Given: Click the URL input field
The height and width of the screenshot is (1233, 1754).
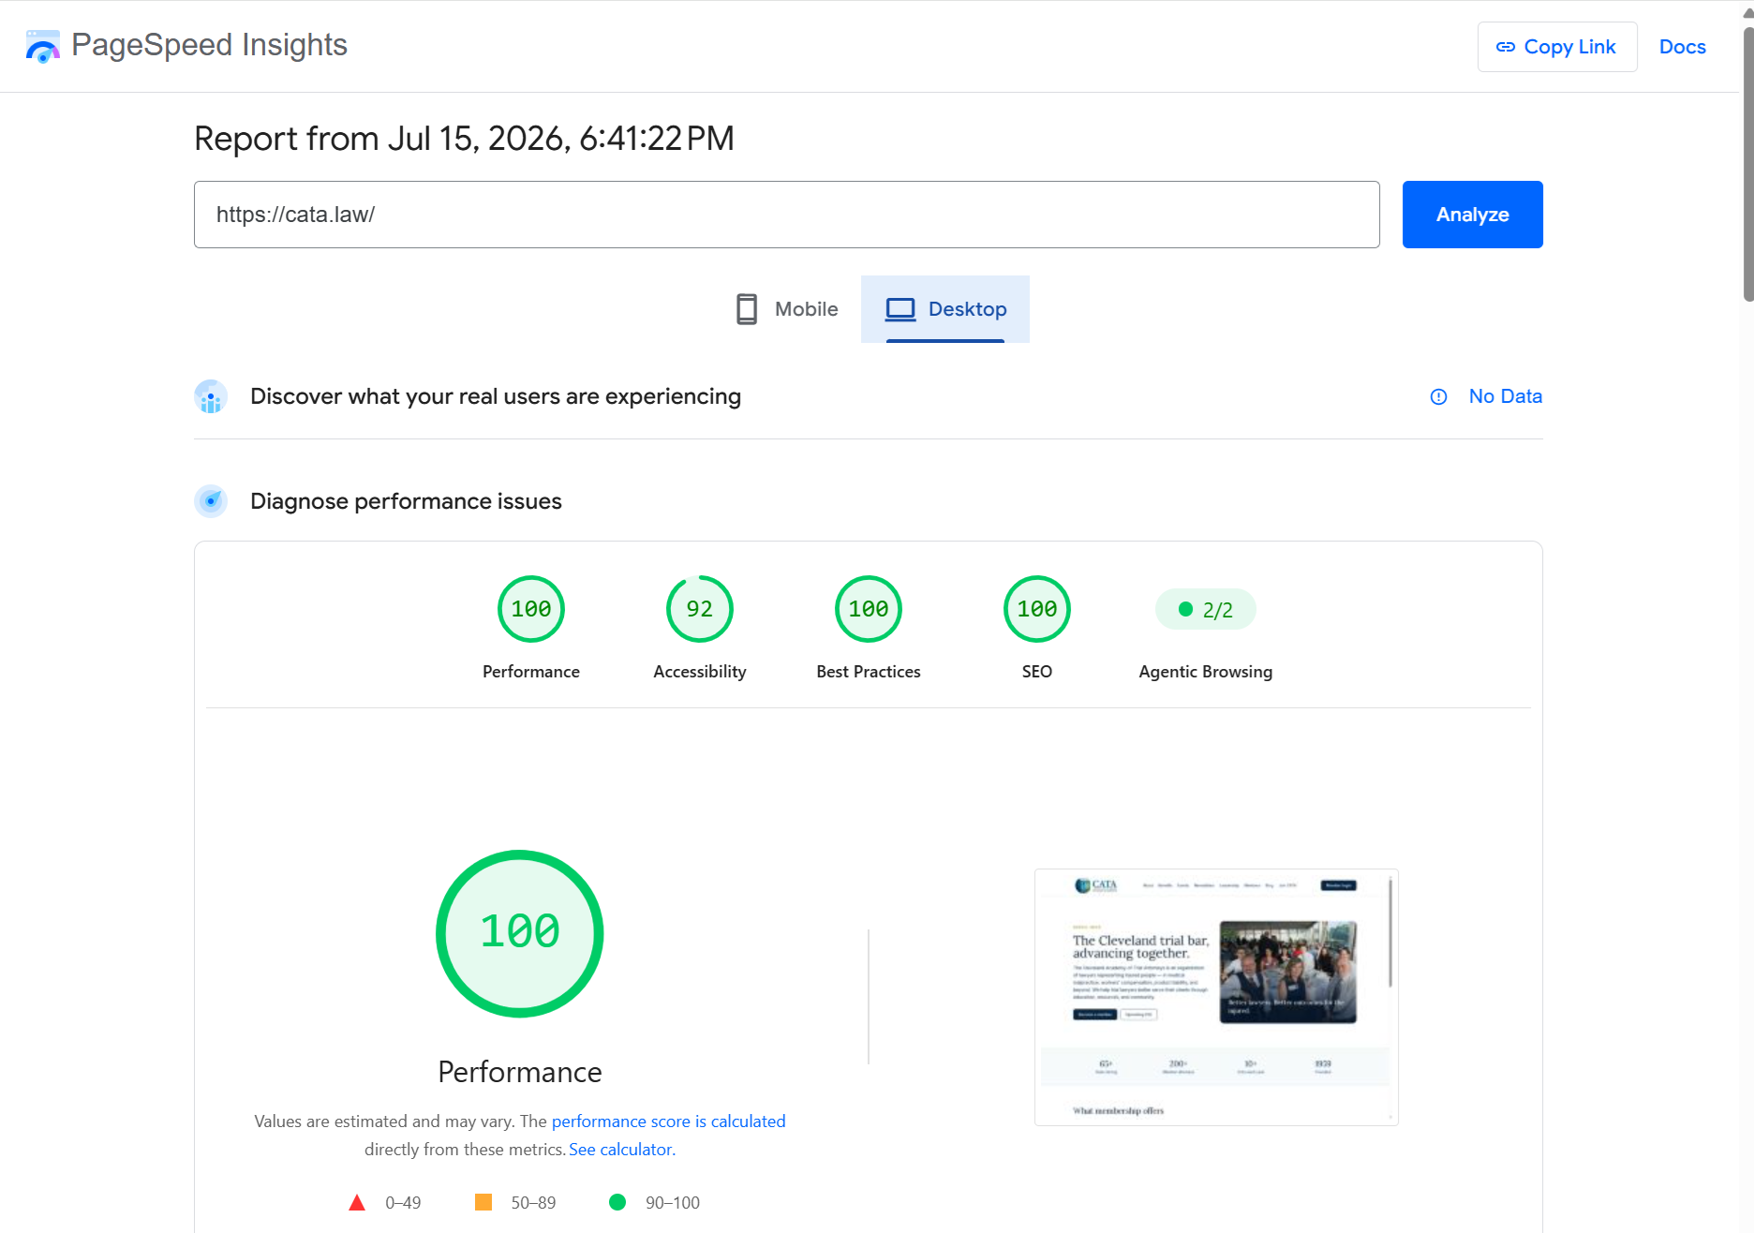Looking at the screenshot, I should (787, 215).
